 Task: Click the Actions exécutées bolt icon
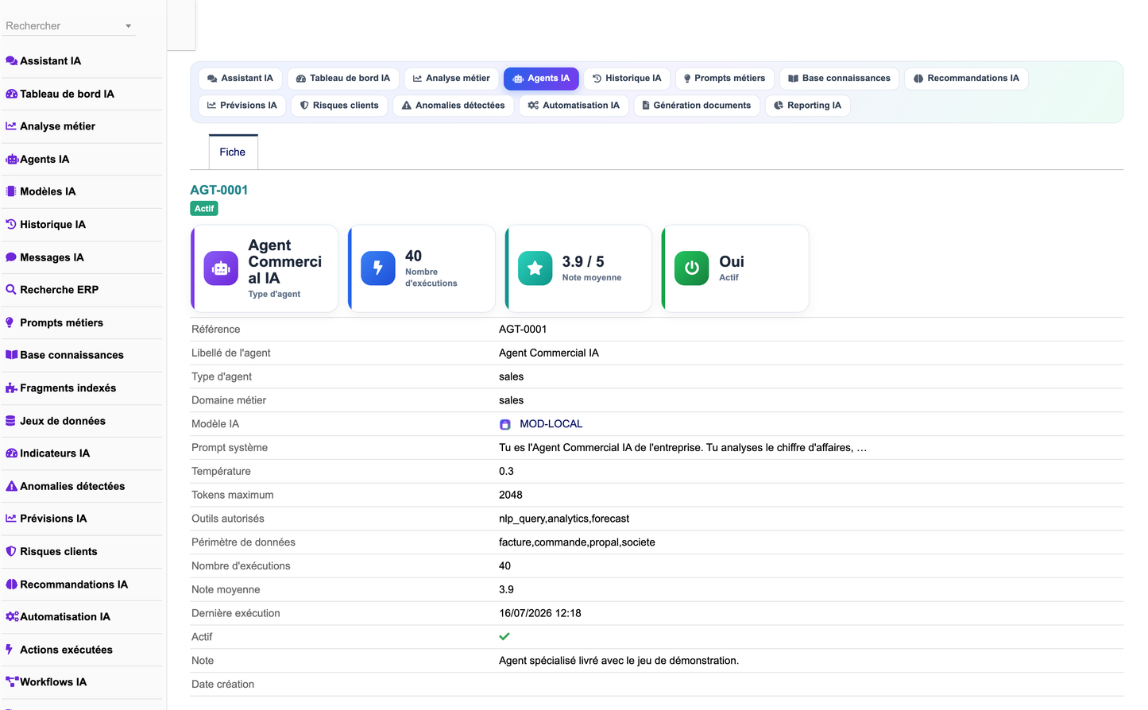(x=10, y=650)
